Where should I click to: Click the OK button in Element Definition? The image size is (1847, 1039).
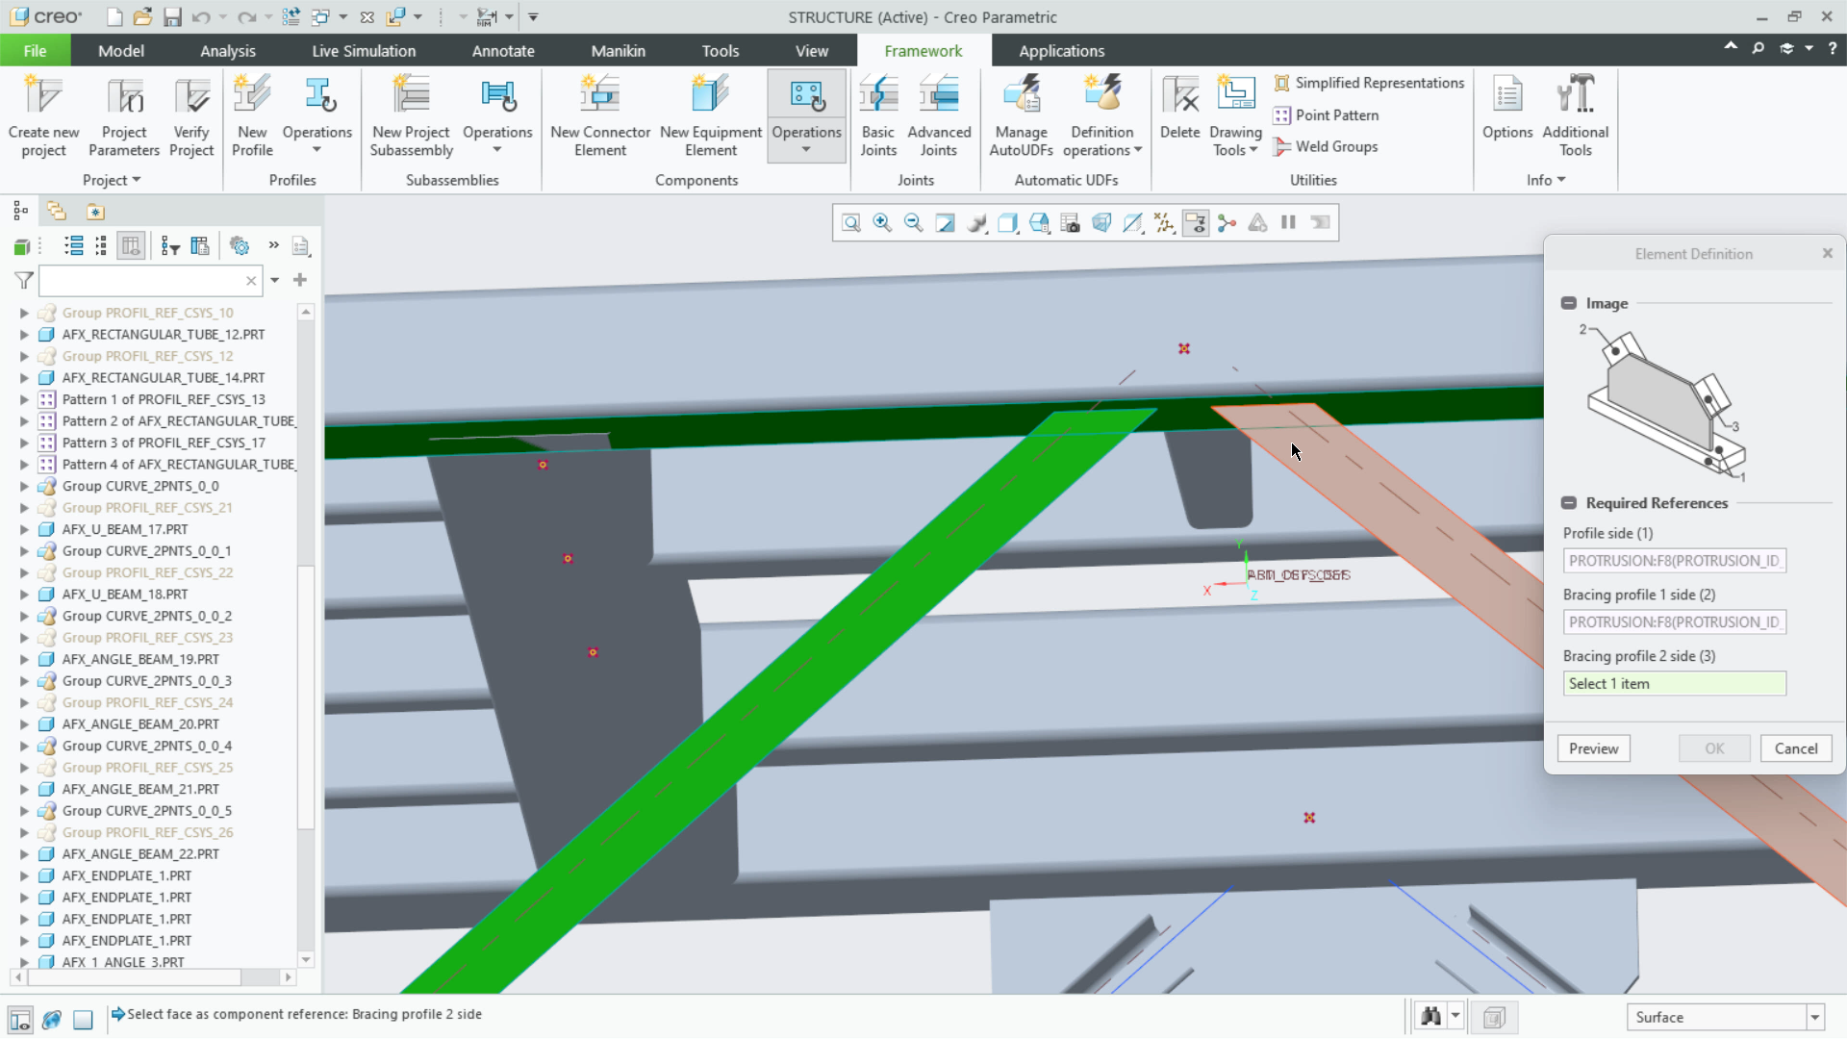click(1714, 748)
